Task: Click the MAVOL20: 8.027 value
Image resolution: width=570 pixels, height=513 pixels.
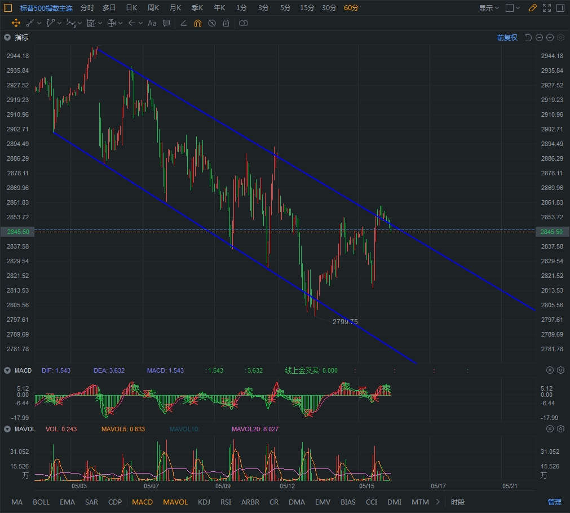Action: point(255,429)
